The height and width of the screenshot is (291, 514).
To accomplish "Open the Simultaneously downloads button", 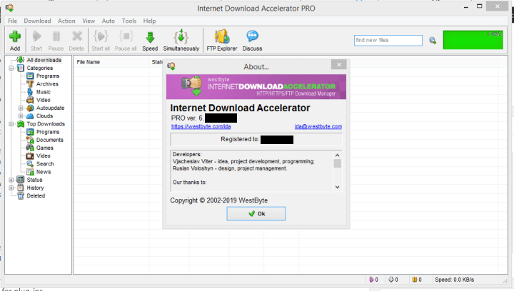I will (x=181, y=40).
